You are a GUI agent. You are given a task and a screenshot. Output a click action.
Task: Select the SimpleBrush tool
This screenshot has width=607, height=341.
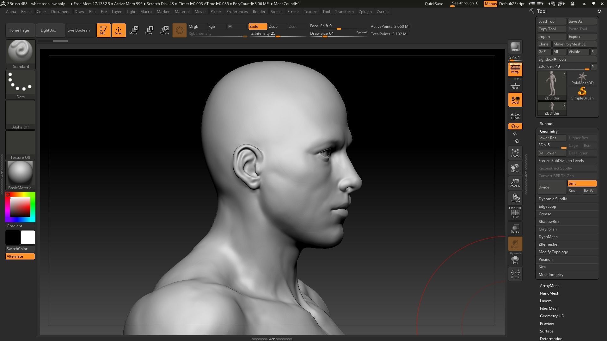click(x=582, y=93)
